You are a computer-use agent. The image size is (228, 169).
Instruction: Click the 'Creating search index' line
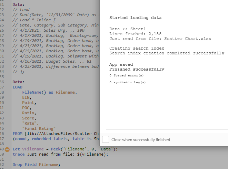[x=137, y=48]
